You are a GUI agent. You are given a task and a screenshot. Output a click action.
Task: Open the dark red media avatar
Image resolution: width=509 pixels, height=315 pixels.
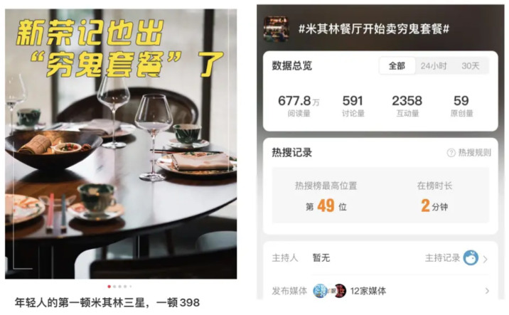pyautogui.click(x=340, y=291)
